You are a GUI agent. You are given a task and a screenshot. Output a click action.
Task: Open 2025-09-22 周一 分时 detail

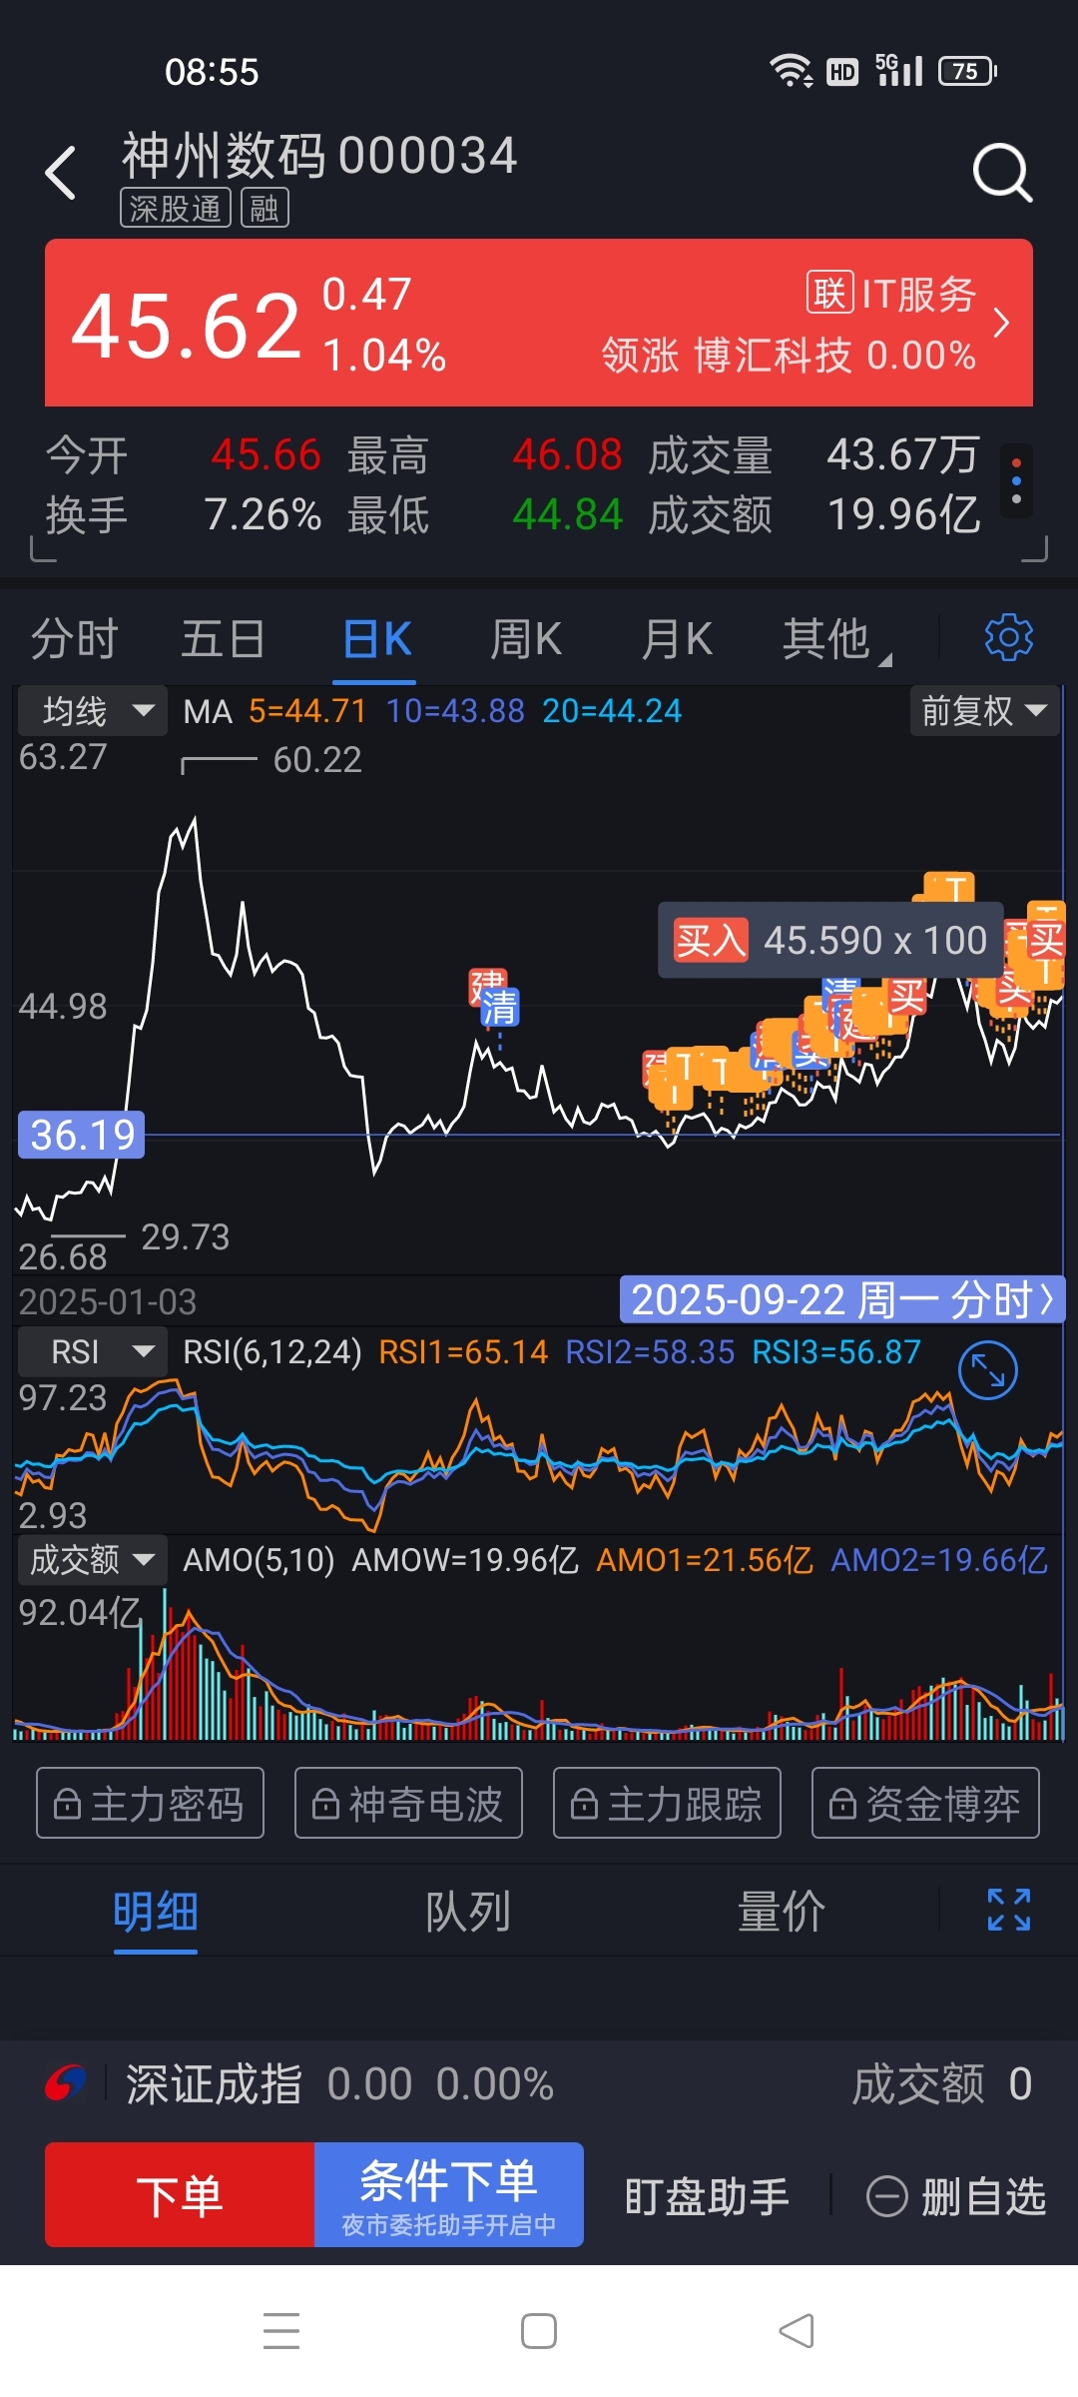(x=842, y=1299)
